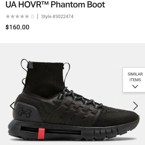Click the fourth rating star

tap(22, 16)
